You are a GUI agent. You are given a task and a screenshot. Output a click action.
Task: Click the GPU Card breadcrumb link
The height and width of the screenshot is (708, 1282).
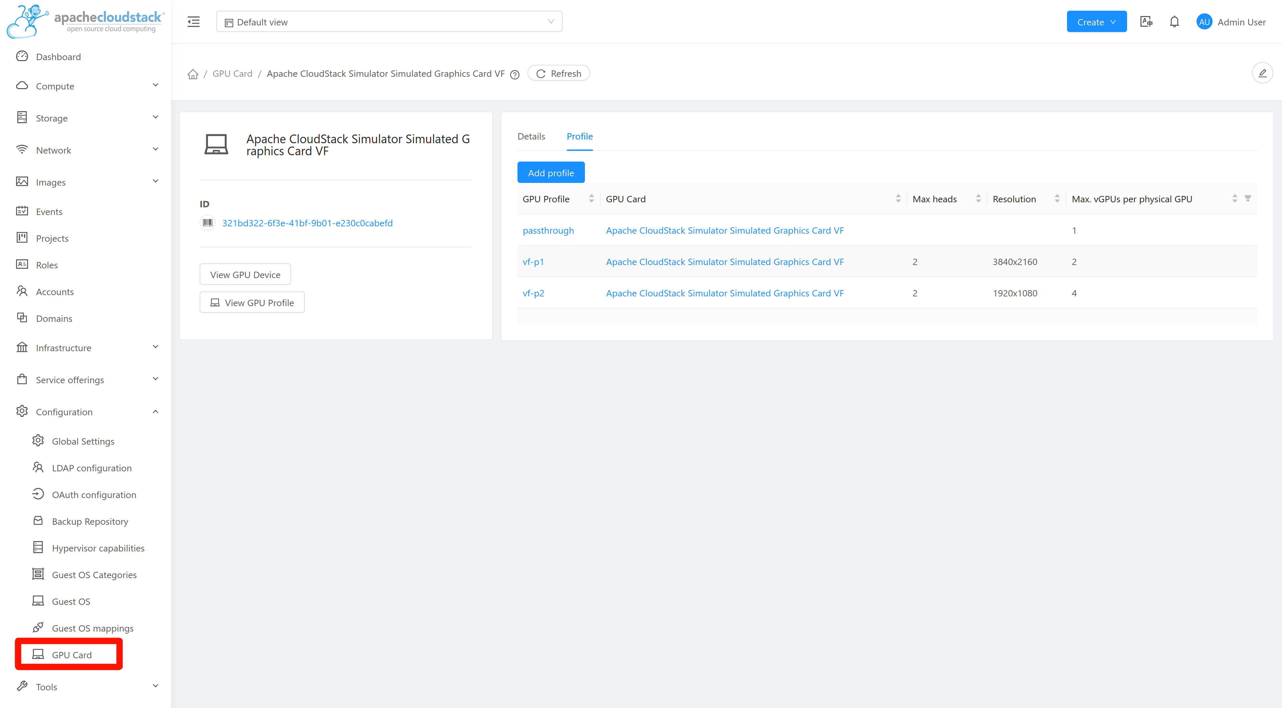click(232, 74)
